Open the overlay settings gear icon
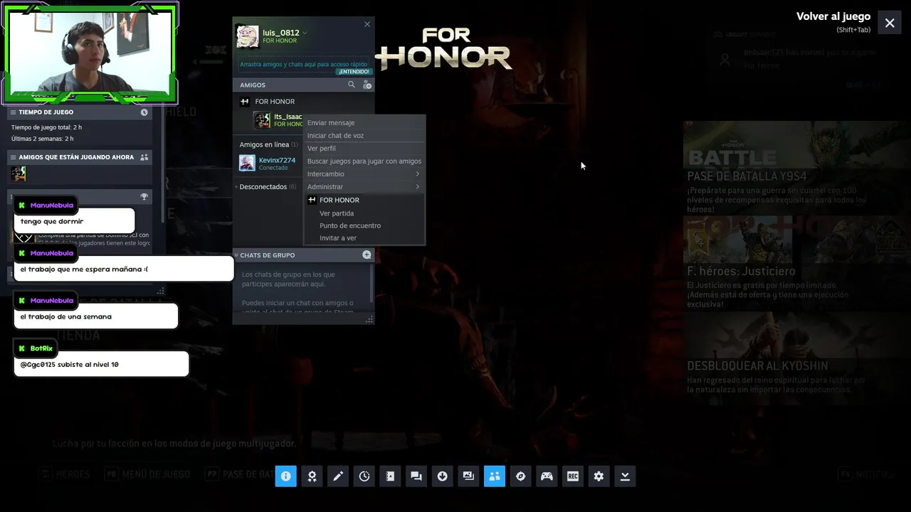The width and height of the screenshot is (911, 512). [599, 476]
